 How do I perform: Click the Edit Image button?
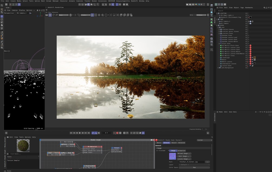pos(184,156)
